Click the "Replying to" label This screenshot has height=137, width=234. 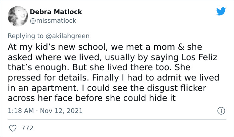[25, 35]
